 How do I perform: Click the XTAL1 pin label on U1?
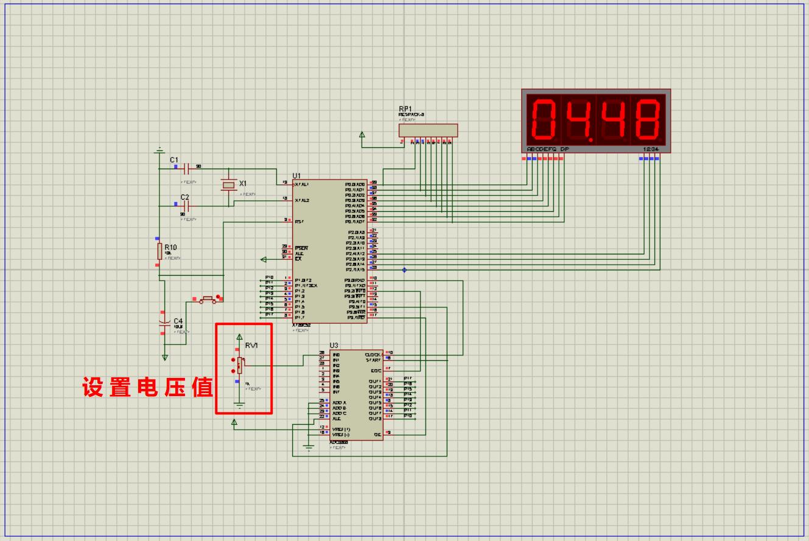point(302,184)
